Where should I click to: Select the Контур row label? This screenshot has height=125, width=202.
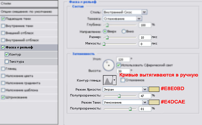15,55
